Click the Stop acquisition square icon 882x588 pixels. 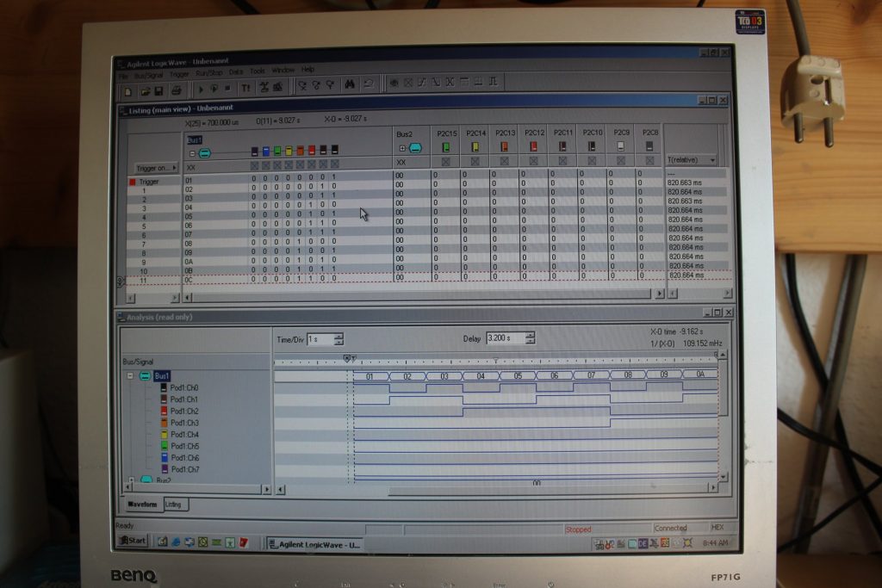coord(227,88)
